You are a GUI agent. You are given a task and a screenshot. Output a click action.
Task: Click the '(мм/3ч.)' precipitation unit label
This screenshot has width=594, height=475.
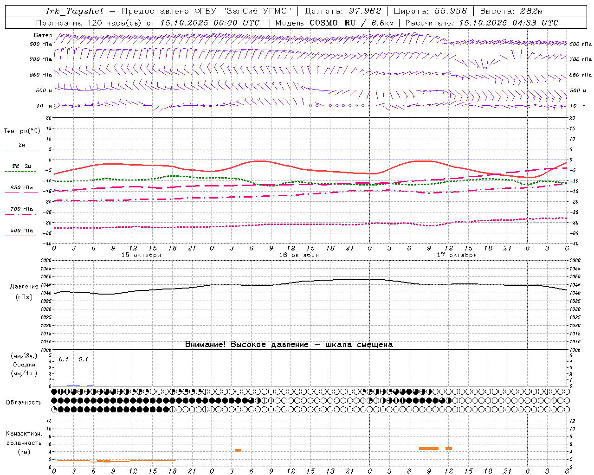(x=24, y=356)
